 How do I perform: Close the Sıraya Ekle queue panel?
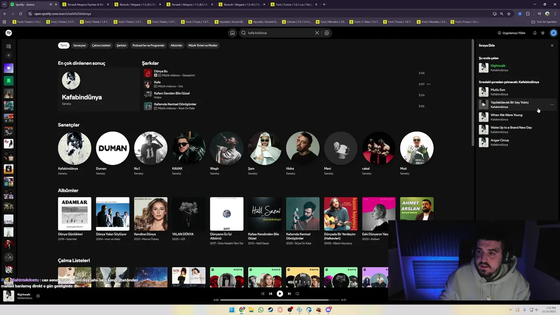(x=552, y=45)
